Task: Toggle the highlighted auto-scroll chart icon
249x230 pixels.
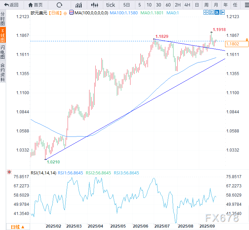Action: point(217,12)
